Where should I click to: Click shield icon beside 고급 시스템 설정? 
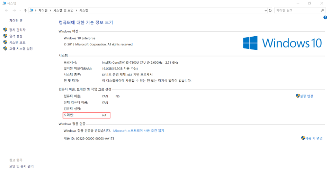(x=6, y=48)
